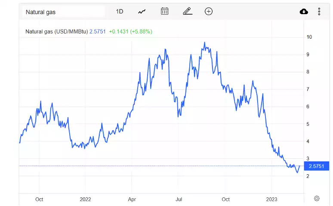Click the 3 label on price axis
The width and height of the screenshot is (333, 206).
point(308,158)
